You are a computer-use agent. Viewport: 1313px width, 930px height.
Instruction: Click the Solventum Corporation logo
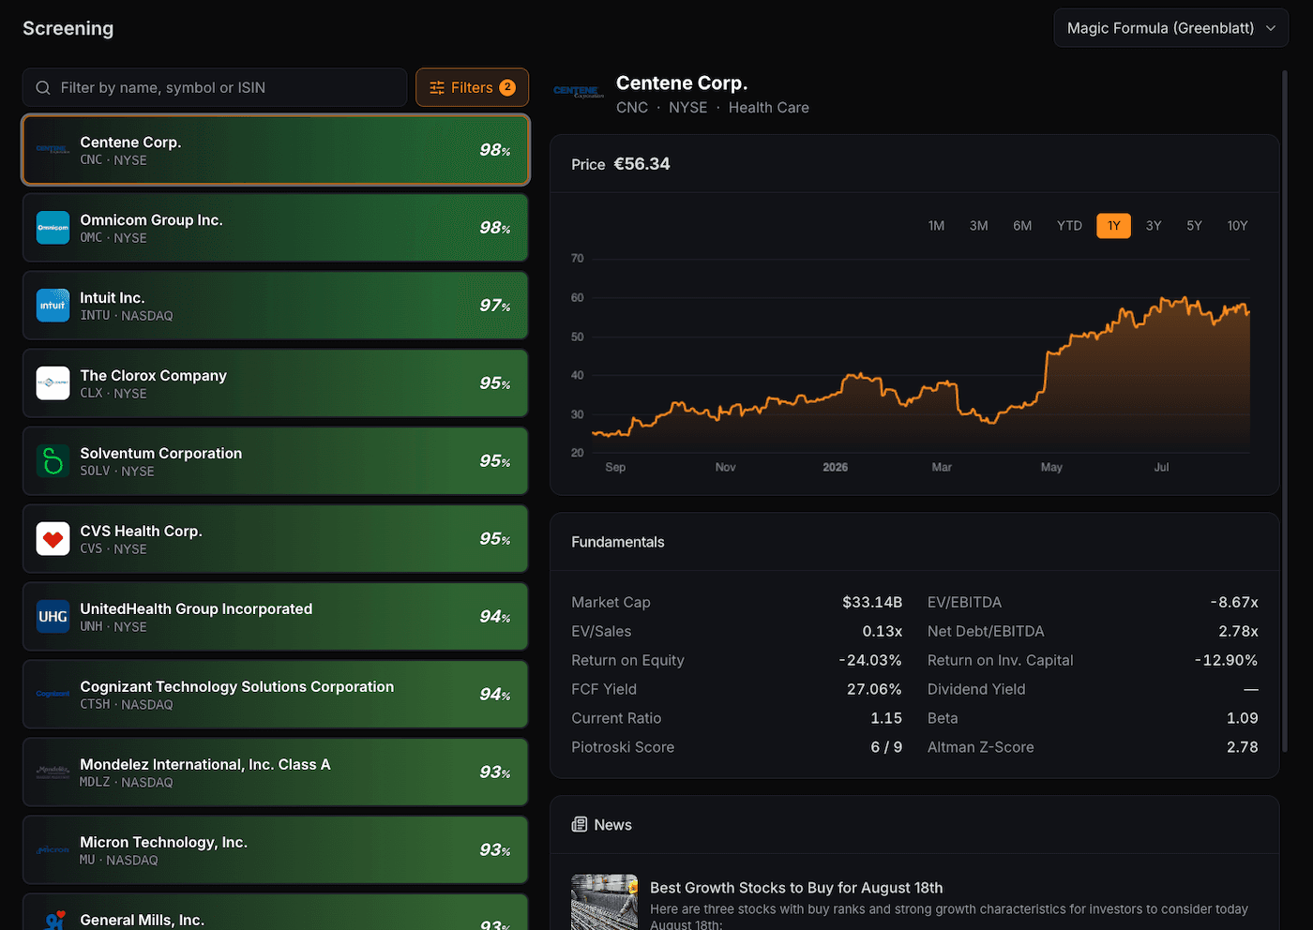coord(53,461)
